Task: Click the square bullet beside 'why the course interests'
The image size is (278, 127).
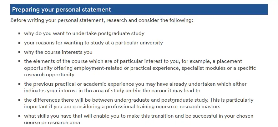Action: [x=19, y=52]
